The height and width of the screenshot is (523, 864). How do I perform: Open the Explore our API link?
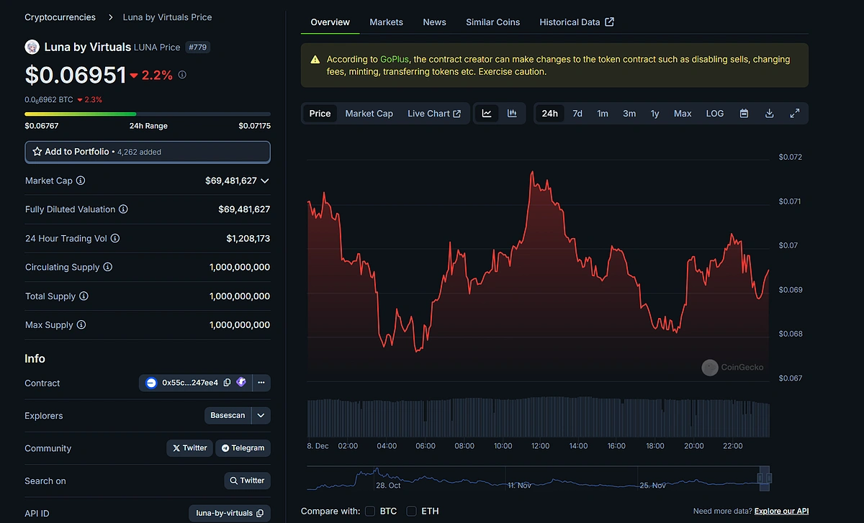pos(781,511)
